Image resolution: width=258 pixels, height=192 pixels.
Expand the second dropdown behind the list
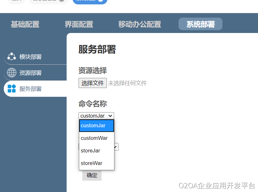(116, 147)
